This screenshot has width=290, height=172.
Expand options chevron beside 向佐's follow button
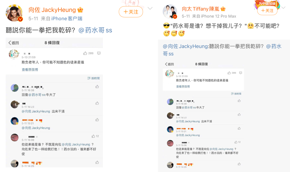click(x=150, y=8)
